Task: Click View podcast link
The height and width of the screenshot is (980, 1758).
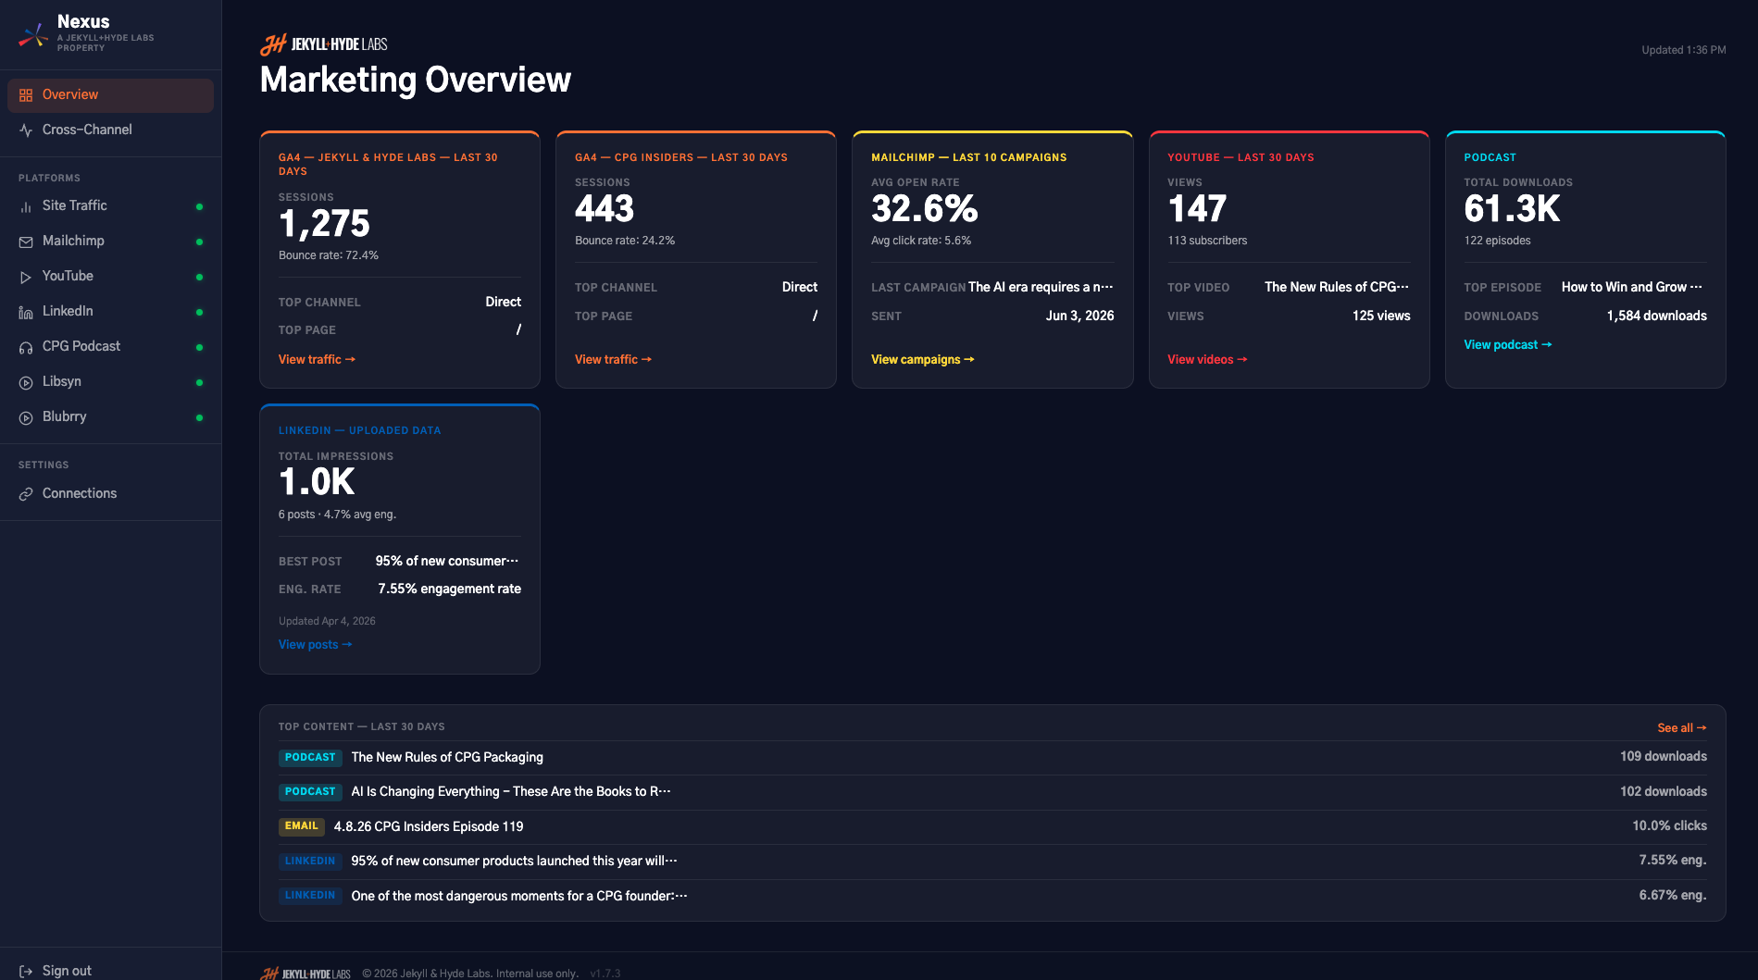Action: (x=1507, y=344)
